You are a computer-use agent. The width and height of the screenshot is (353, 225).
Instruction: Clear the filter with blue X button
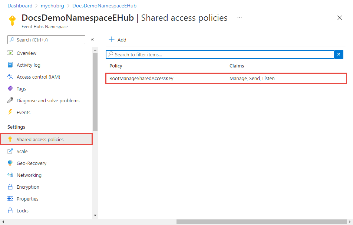(x=339, y=54)
